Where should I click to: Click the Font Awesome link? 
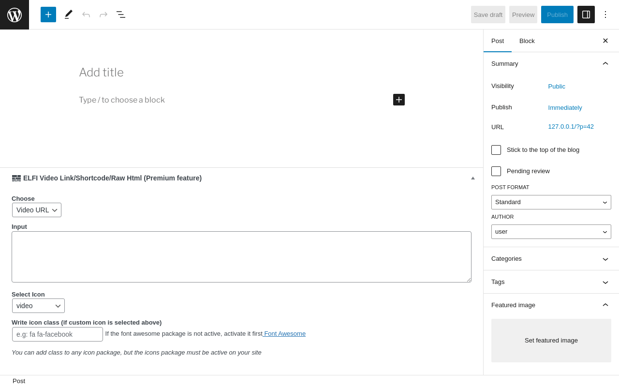[285, 334]
